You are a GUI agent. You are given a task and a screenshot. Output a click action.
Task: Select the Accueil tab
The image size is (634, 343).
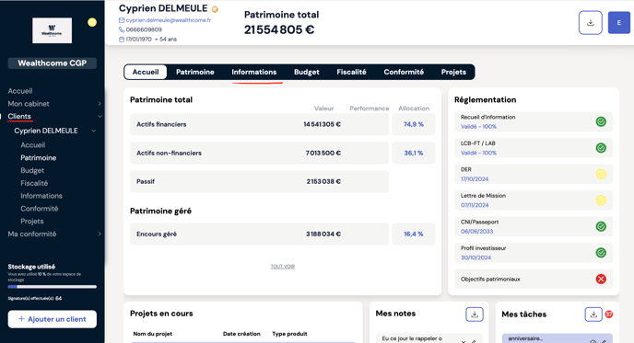tap(146, 72)
